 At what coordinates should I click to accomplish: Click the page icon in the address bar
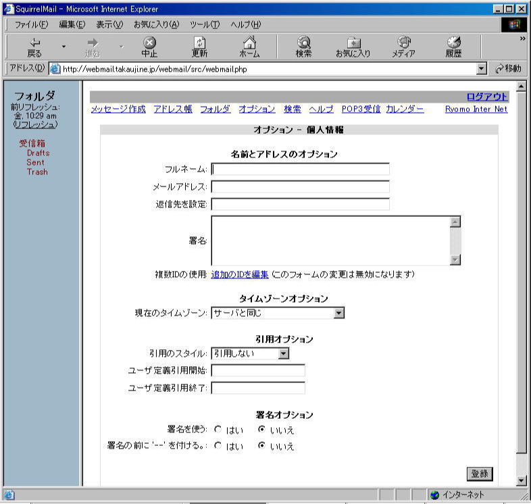pyautogui.click(x=55, y=69)
